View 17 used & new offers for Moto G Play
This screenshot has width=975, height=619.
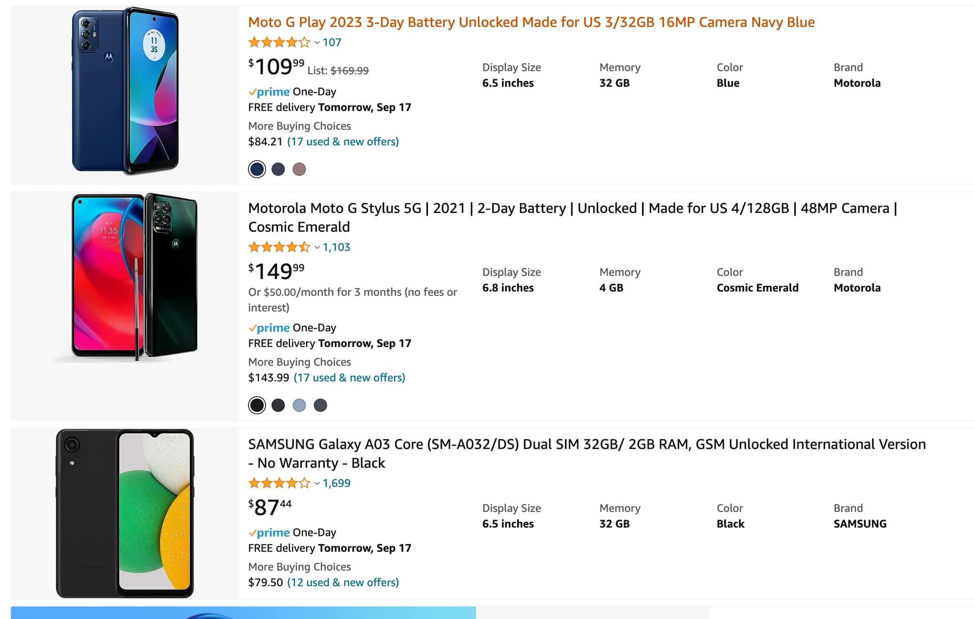(x=343, y=142)
